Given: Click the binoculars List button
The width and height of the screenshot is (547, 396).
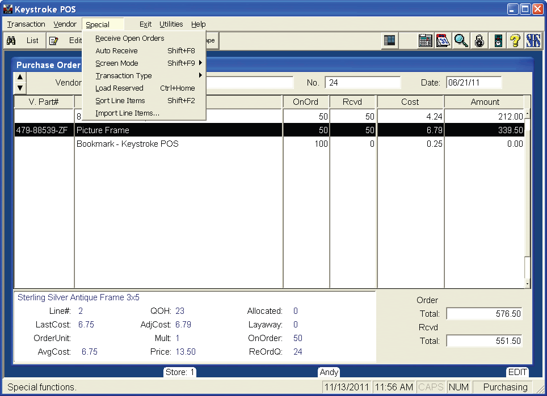Looking at the screenshot, I should (x=23, y=41).
